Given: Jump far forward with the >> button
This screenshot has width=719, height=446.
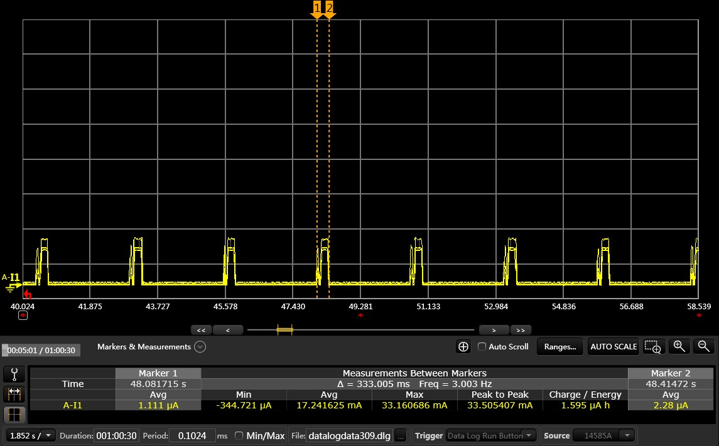Looking at the screenshot, I should pyautogui.click(x=521, y=330).
